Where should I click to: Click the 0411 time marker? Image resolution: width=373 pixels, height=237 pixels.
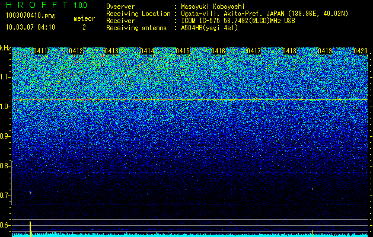coord(40,51)
